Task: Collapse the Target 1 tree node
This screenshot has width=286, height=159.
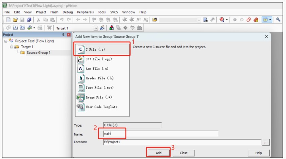Action: (12, 47)
